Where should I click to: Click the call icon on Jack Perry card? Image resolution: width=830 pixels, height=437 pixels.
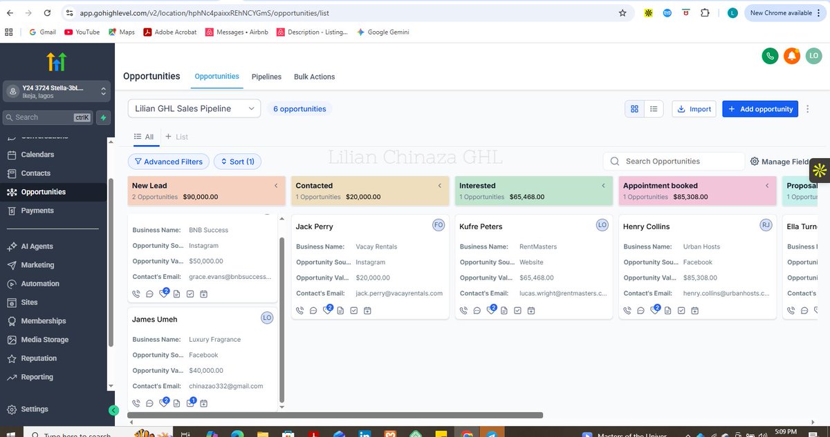[299, 310]
